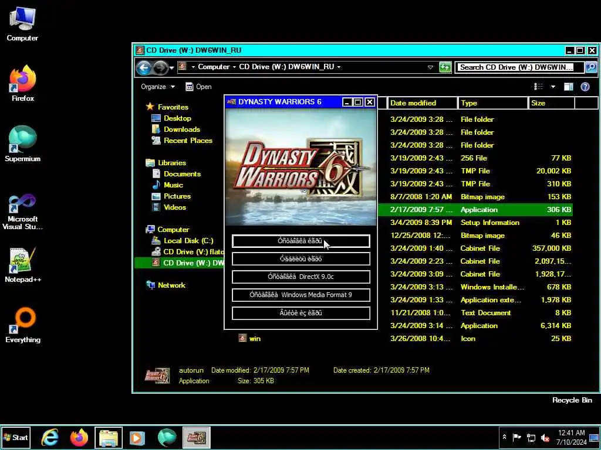The image size is (601, 450).
Task: Sort by the Type column header
Action: click(x=492, y=103)
